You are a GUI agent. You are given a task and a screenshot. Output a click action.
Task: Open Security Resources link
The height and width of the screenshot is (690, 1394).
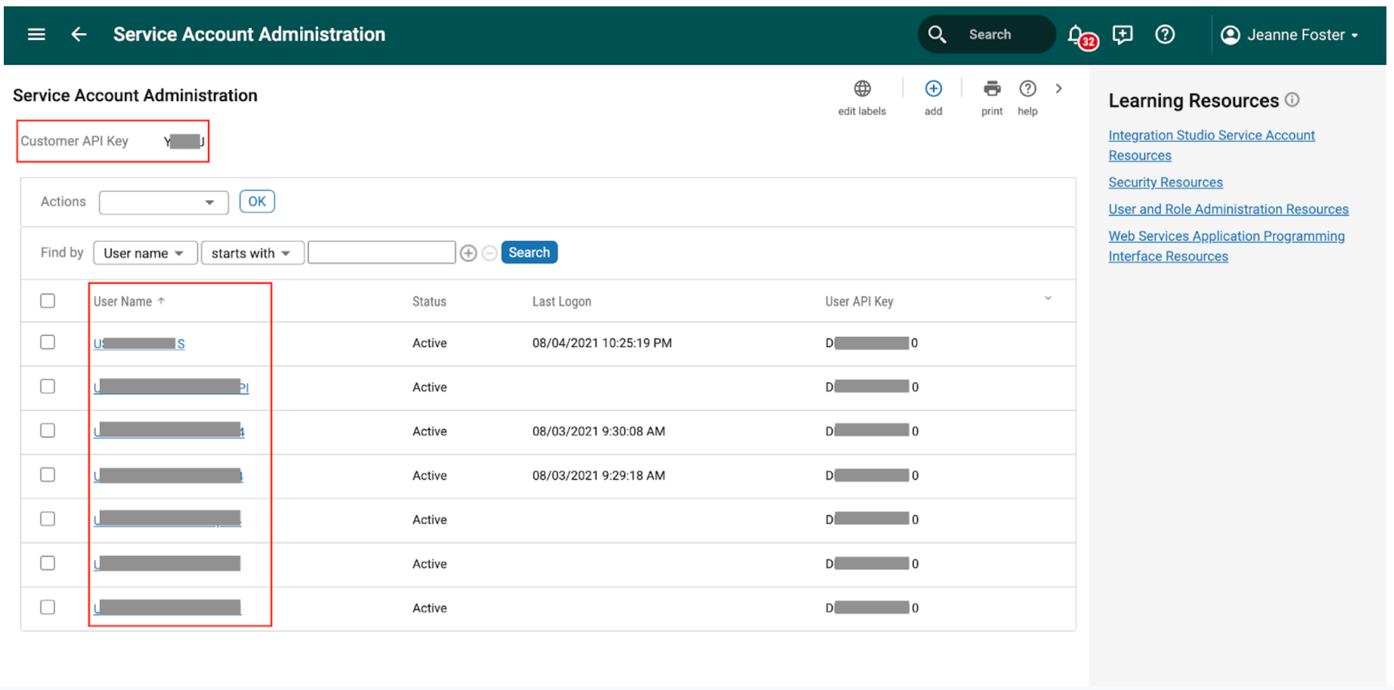coord(1165,182)
